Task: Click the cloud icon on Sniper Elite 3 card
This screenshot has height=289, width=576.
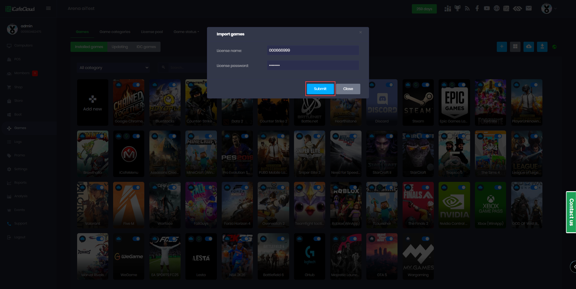Action: tap(299, 136)
